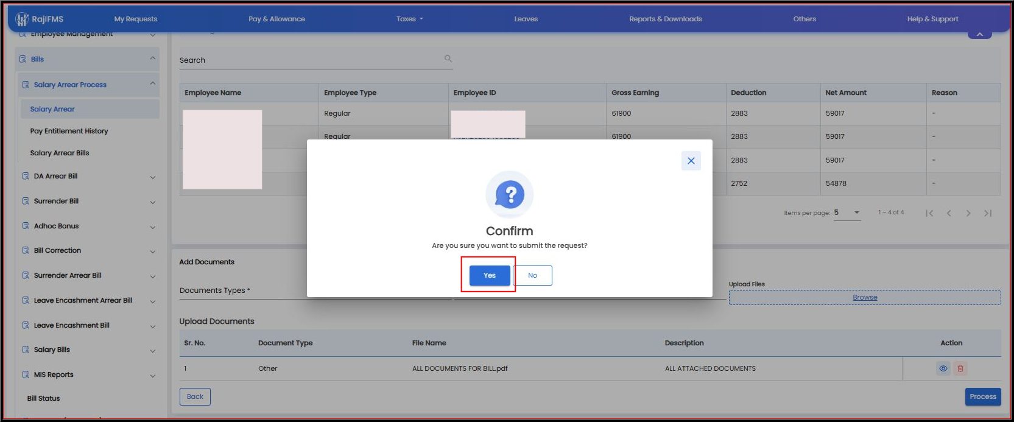Go to first page pagination icon
Screen dimensions: 1014x422
pos(929,213)
